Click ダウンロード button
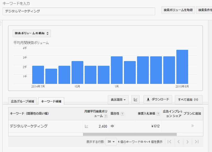This screenshot has height=152, width=212. [158, 99]
